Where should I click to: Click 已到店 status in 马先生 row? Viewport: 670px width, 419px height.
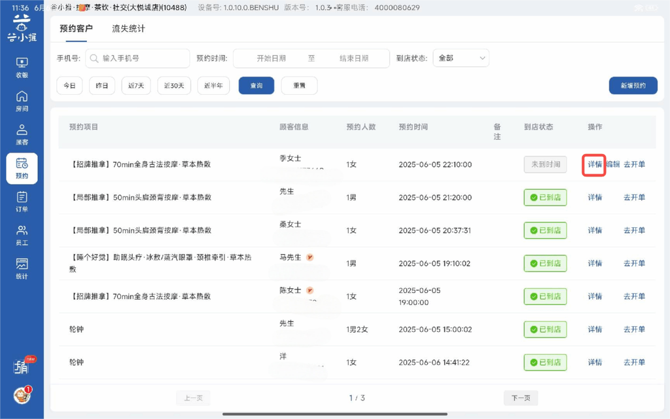pyautogui.click(x=545, y=263)
